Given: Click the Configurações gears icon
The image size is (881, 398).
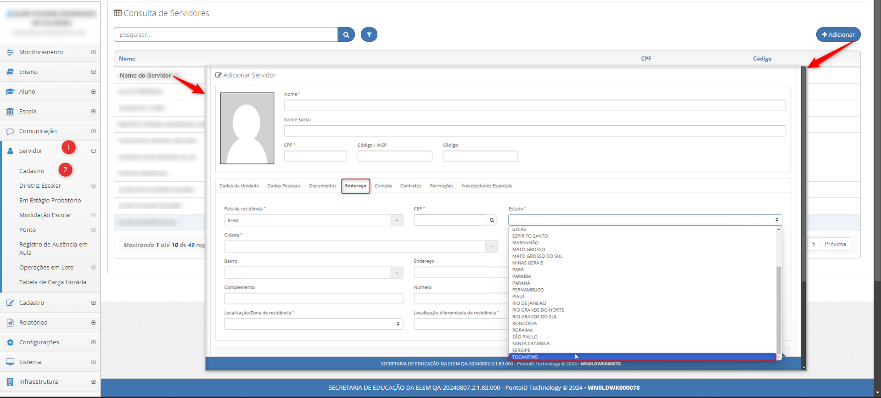Looking at the screenshot, I should pyautogui.click(x=10, y=342).
